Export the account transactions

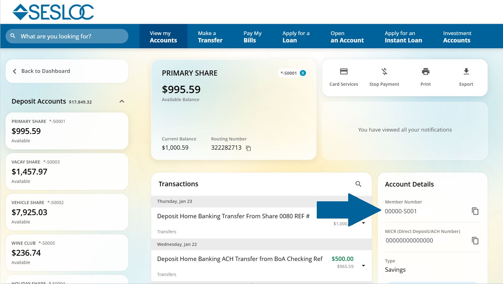pyautogui.click(x=466, y=76)
